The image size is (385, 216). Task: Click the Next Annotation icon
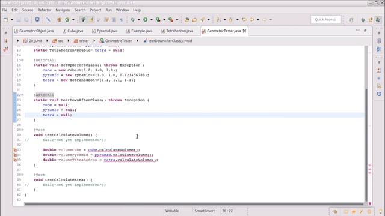click(x=218, y=20)
